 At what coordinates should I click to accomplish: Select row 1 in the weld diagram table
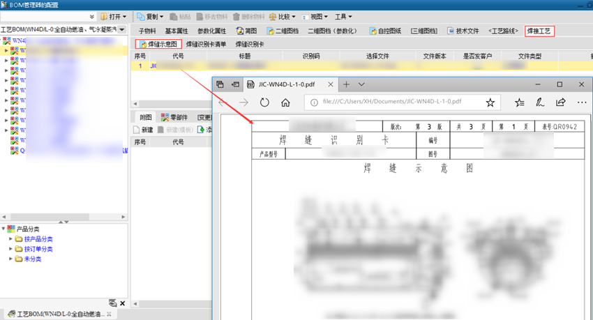(x=361, y=66)
